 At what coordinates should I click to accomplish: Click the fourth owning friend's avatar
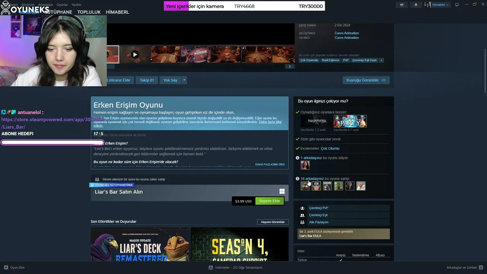click(339, 186)
